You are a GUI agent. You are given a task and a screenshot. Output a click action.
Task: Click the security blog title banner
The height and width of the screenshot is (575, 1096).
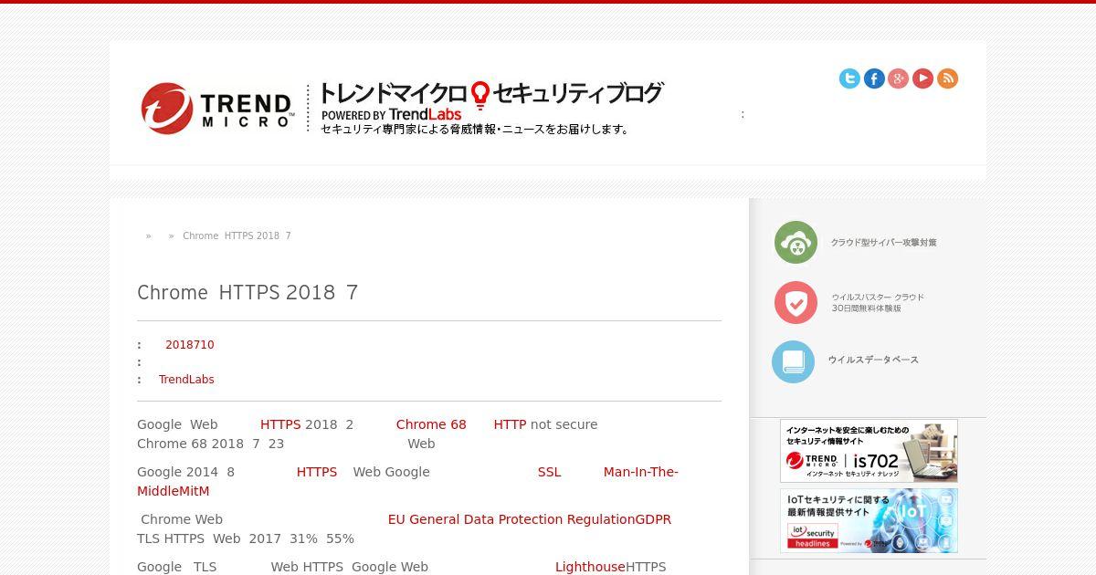click(490, 108)
